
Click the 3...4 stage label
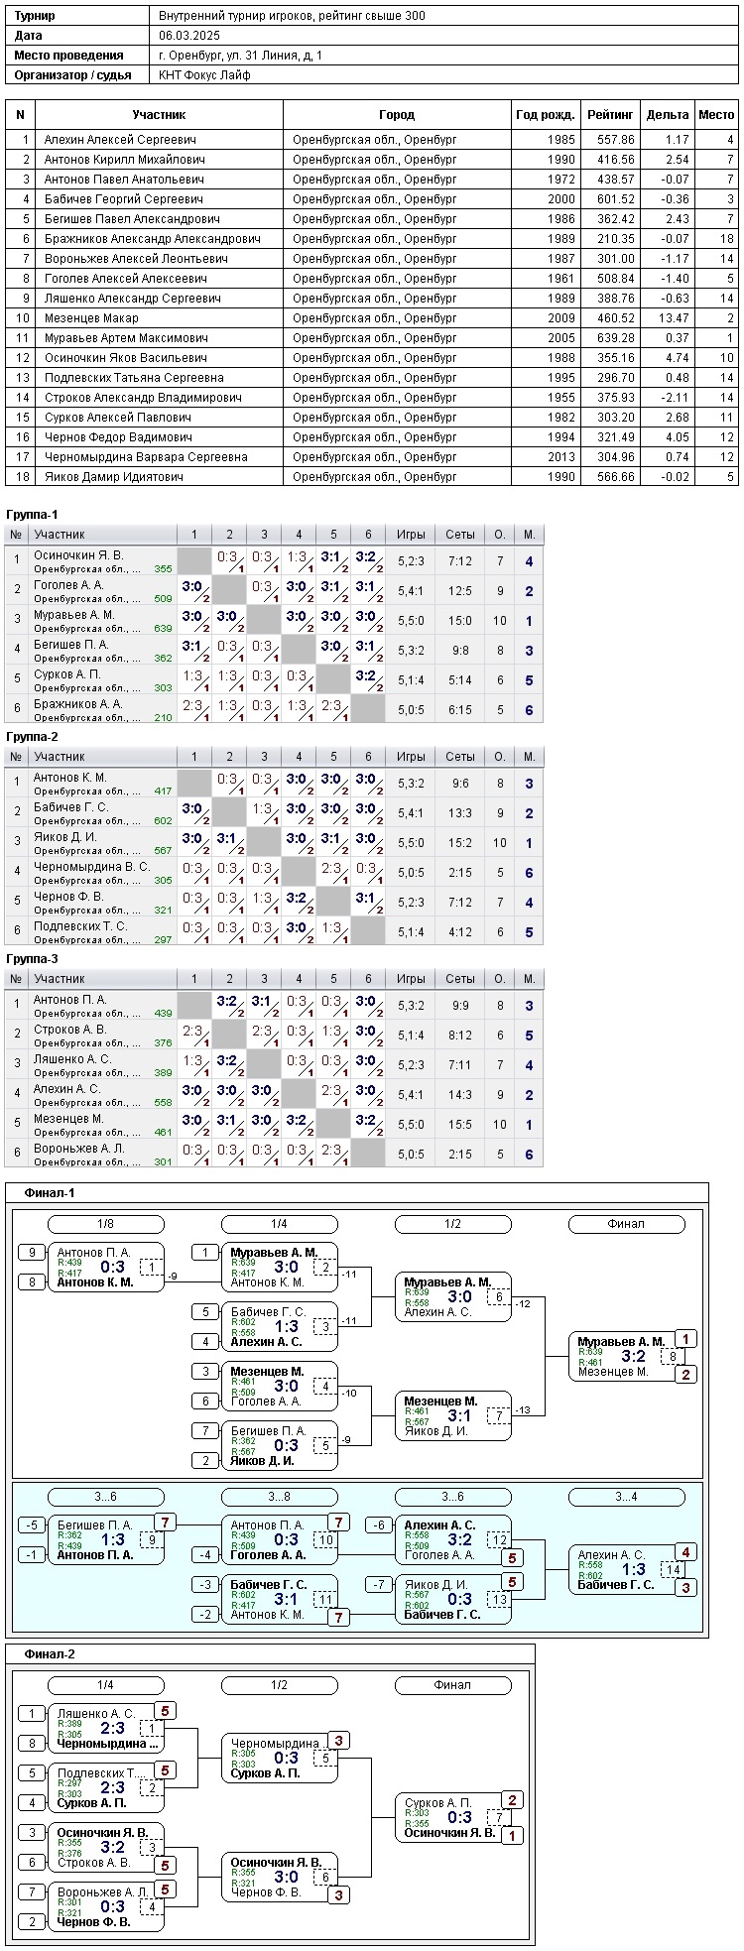pyautogui.click(x=626, y=1497)
